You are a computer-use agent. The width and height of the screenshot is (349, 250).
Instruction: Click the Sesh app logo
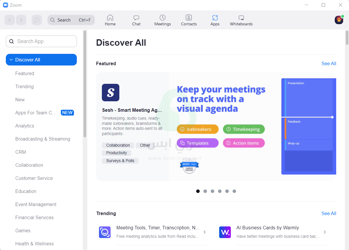tap(111, 93)
